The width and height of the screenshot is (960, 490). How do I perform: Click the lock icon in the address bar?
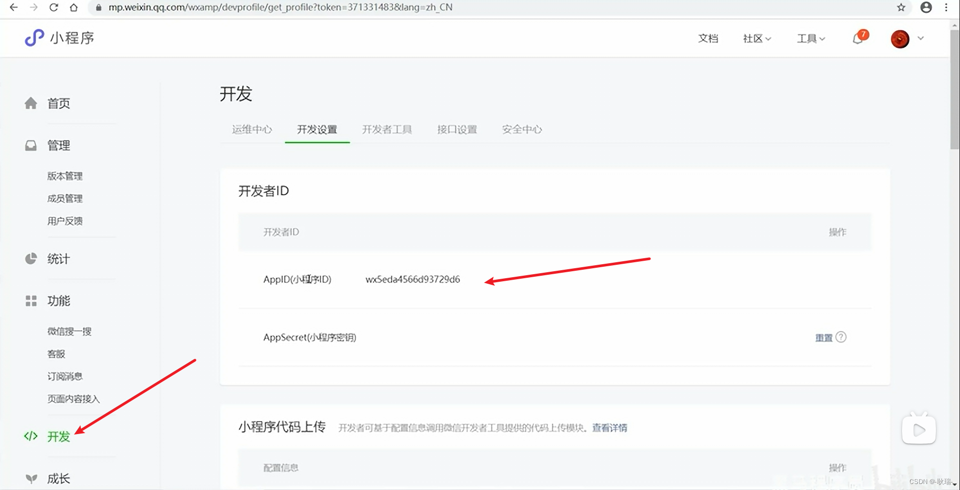pos(98,8)
